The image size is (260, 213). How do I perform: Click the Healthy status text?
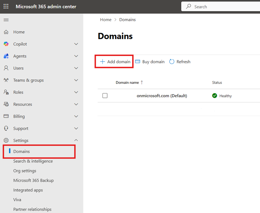225,96
